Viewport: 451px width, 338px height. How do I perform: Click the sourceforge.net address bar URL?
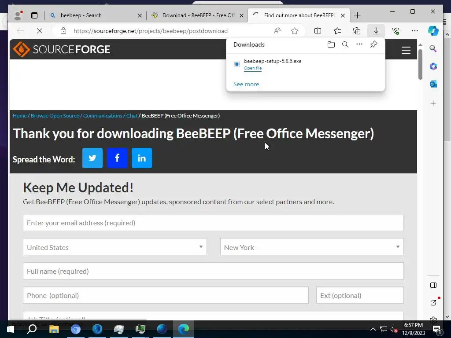[x=151, y=31]
